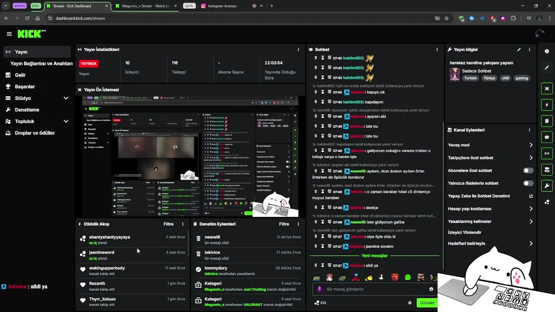The height and width of the screenshot is (312, 555).
Task: Toggle Yalnızca ifadelerle sohbet switch
Action: pos(528,183)
